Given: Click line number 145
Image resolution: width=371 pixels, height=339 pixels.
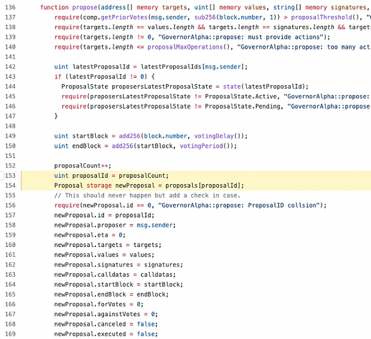Looking at the screenshot, I should (x=10, y=96).
